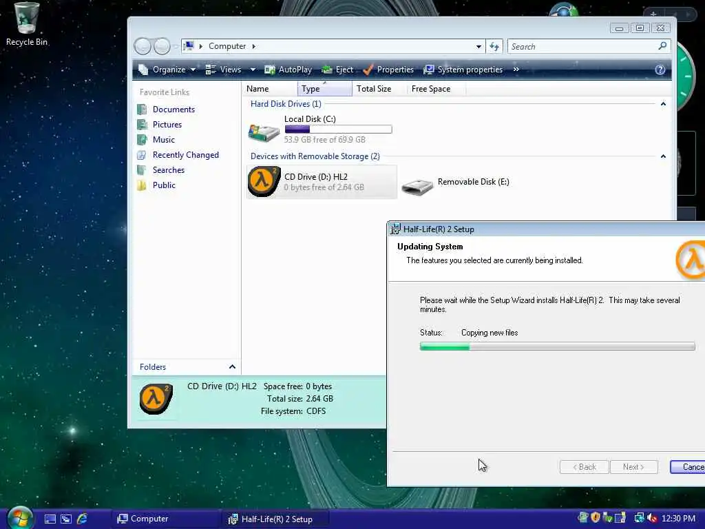Click the text "0 bytes free of 2.64 GB"
The height and width of the screenshot is (529, 705).
[324, 187]
